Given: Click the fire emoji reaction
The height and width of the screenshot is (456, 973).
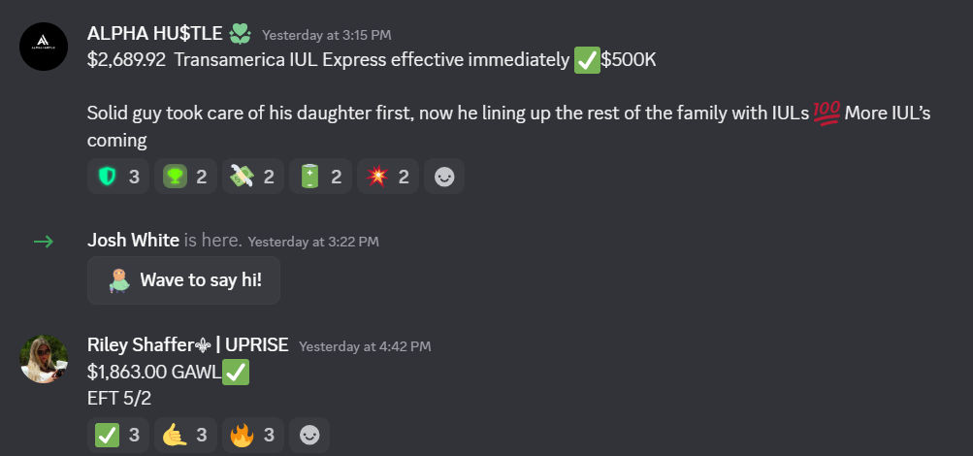Looking at the screenshot, I should click(x=253, y=436).
